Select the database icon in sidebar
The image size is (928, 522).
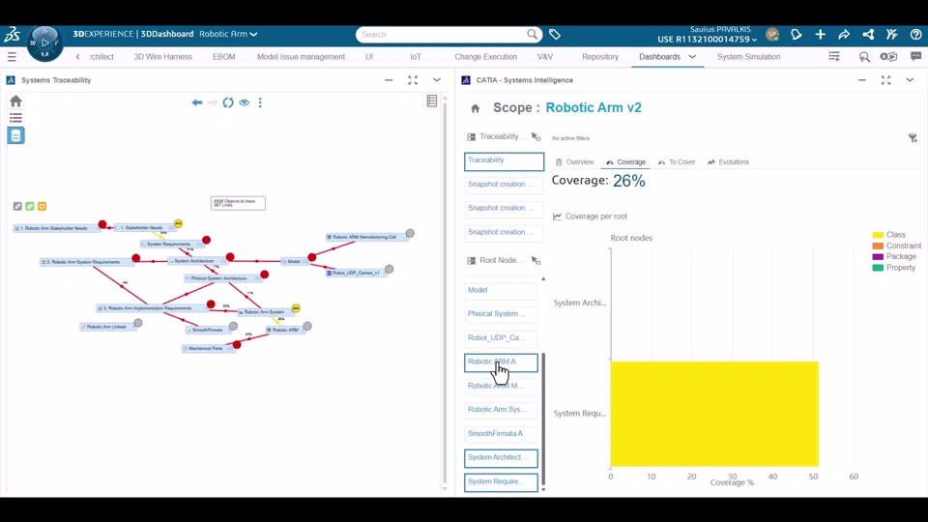point(16,135)
